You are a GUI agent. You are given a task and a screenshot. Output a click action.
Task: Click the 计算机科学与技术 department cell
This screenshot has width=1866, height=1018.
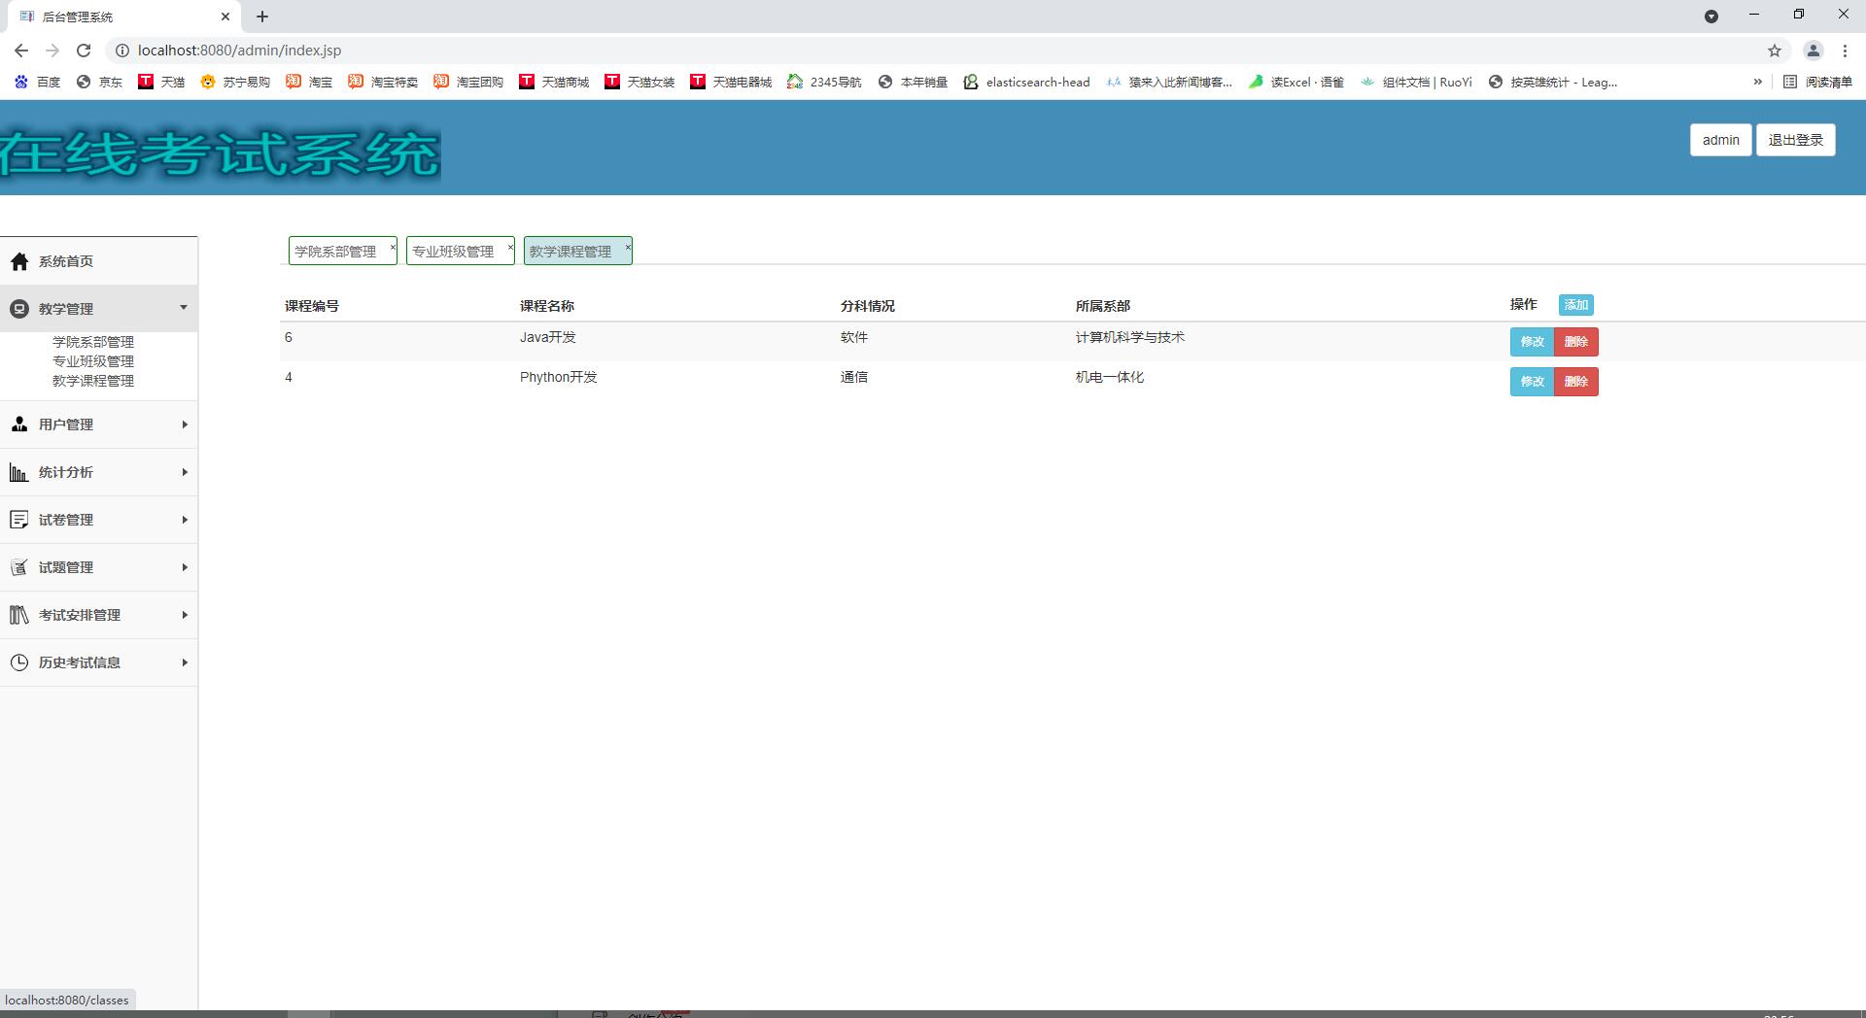(1129, 337)
